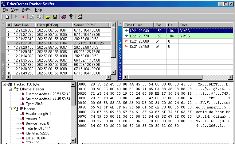Open the Sniffer menu
Viewport: 235px width, 144px height.
click(27, 10)
